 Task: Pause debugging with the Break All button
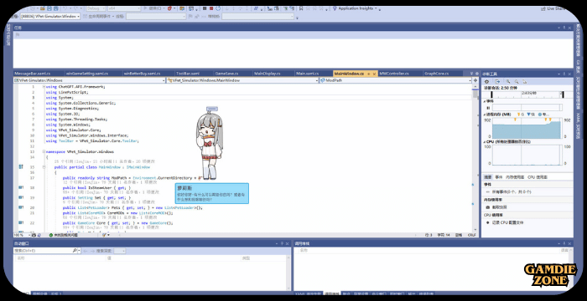[x=205, y=8]
